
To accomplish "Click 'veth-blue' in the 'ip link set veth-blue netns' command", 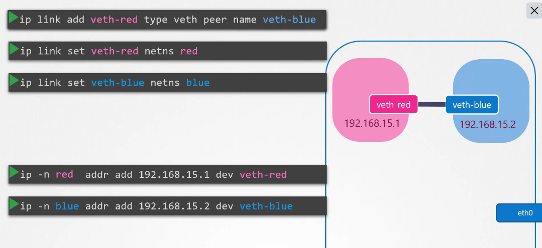I will point(118,83).
